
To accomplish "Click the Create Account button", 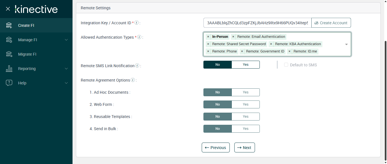I will point(331,23).
